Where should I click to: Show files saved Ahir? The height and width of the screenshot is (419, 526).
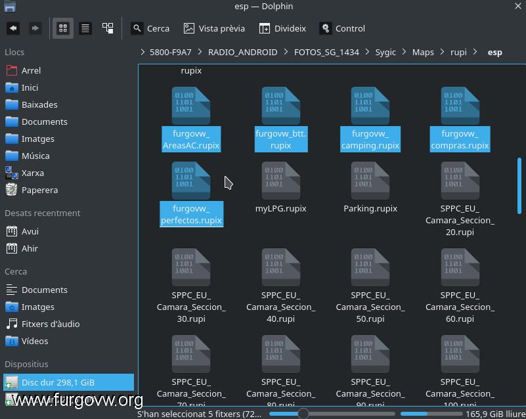pyautogui.click(x=69, y=249)
